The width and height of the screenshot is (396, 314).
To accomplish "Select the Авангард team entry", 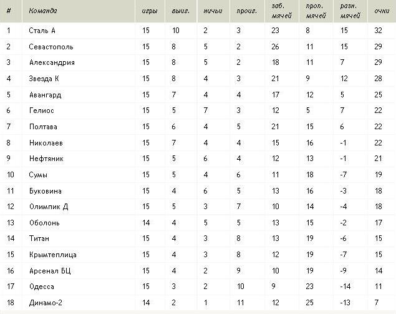I will [45, 95].
